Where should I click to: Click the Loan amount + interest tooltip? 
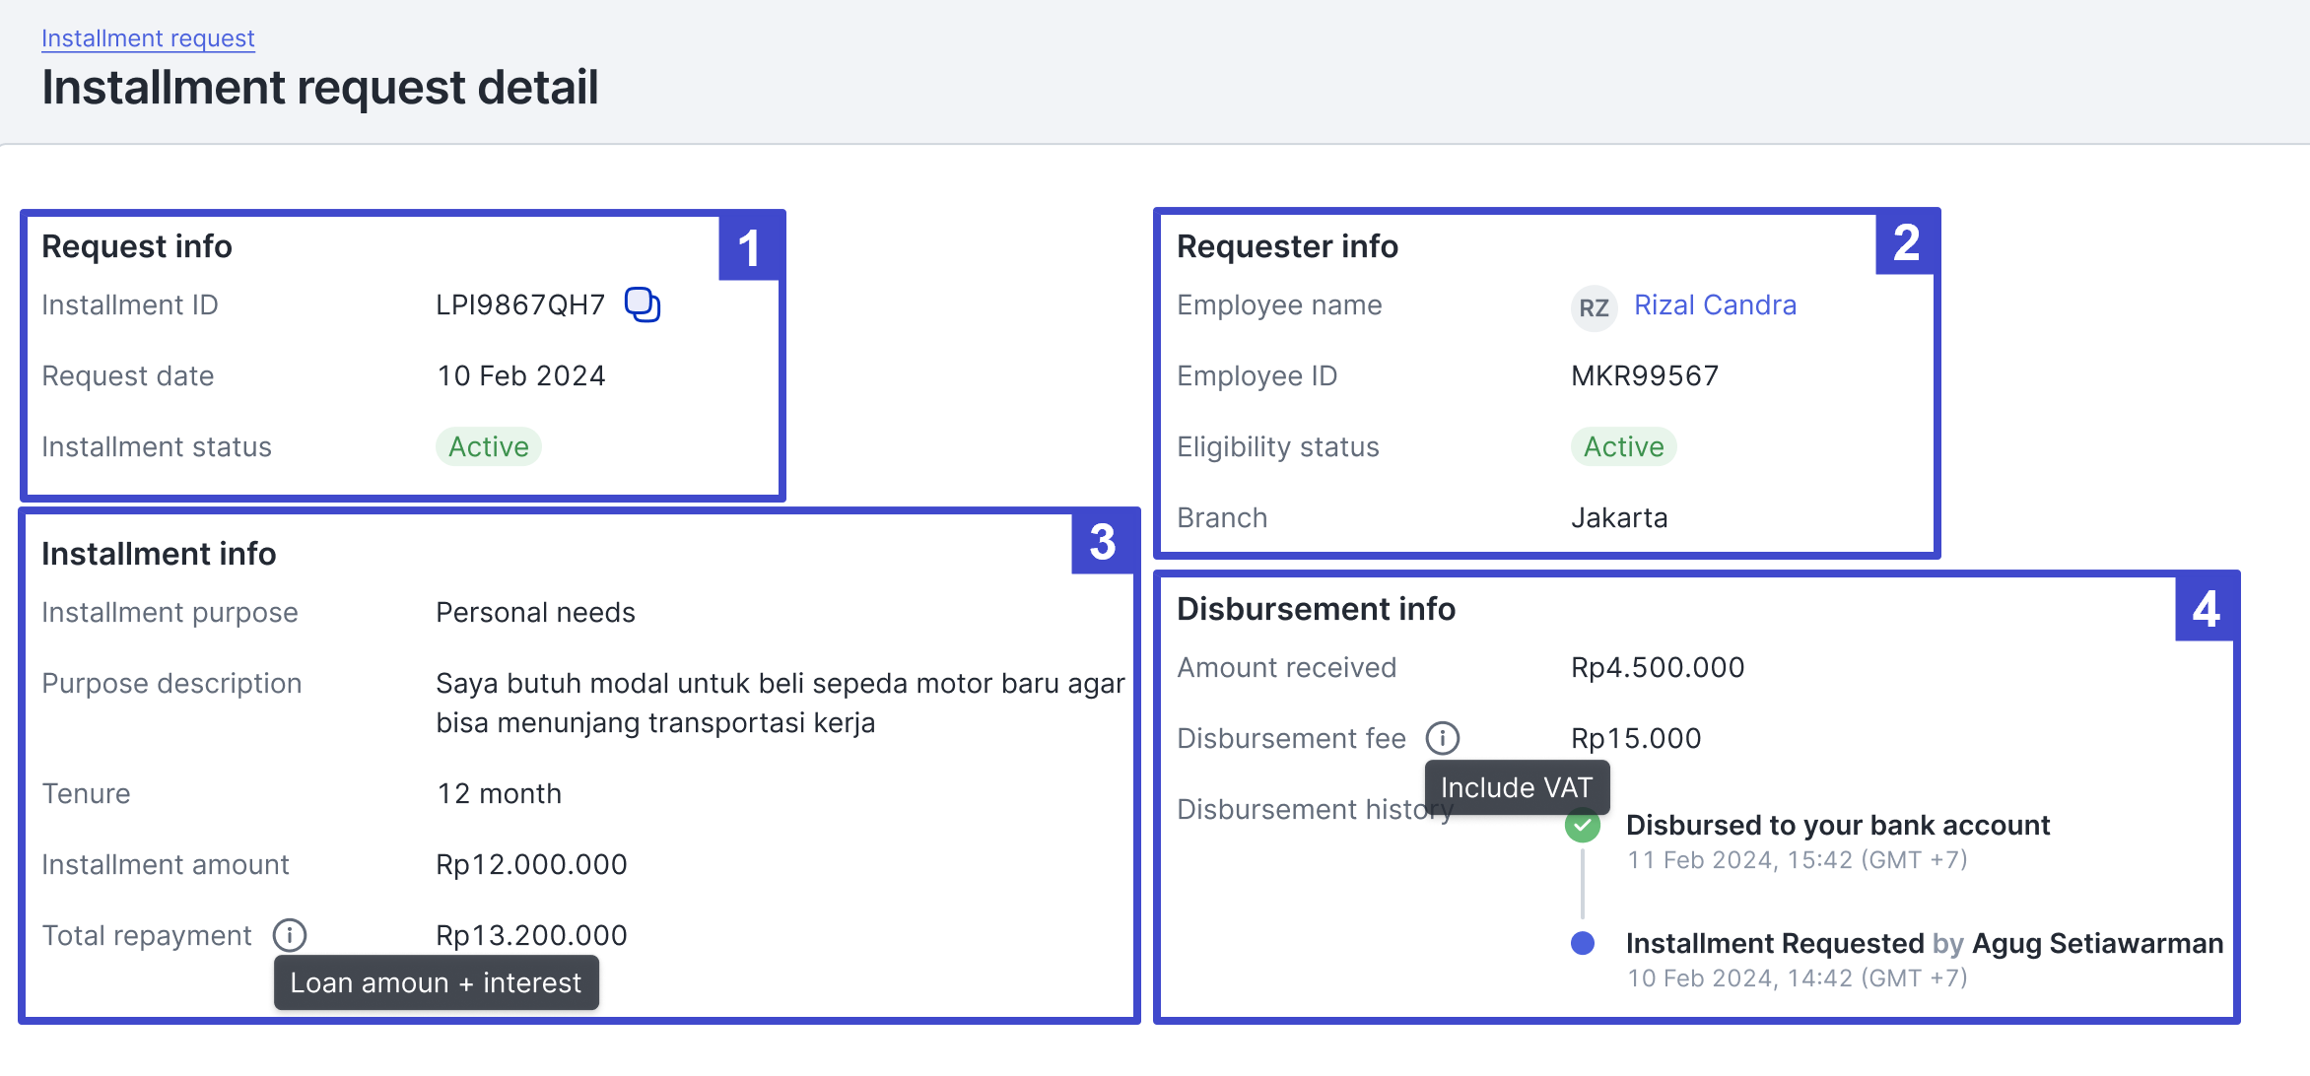[436, 982]
